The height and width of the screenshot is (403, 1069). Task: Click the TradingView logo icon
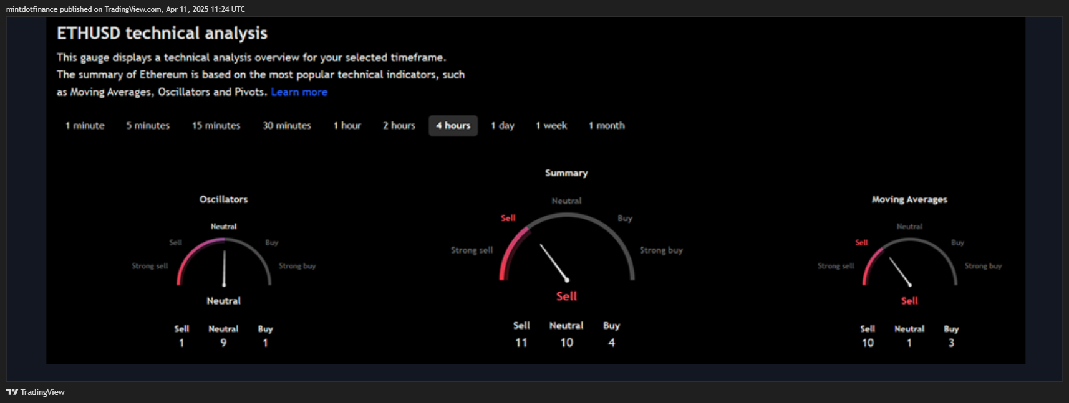(x=12, y=392)
